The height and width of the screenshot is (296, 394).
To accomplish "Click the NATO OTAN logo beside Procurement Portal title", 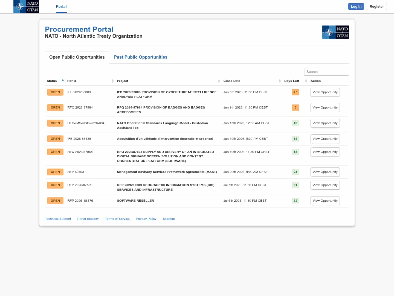I will pos(335,32).
